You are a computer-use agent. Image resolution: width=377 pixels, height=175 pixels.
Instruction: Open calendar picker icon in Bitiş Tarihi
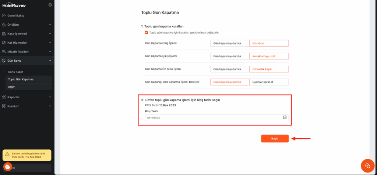tap(285, 117)
